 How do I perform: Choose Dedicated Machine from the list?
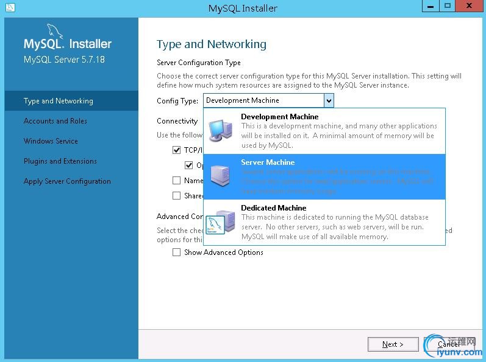click(324, 222)
